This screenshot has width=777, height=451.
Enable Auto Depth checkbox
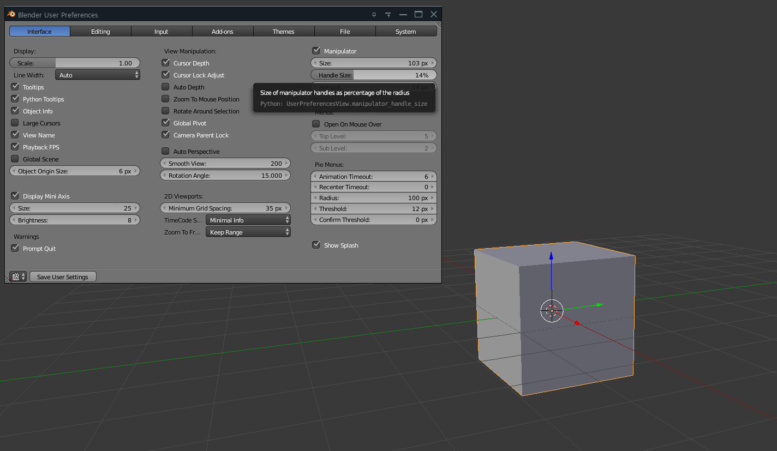pyautogui.click(x=165, y=87)
